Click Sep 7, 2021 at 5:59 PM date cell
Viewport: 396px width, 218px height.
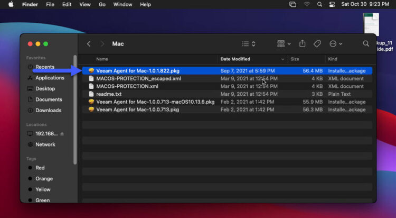point(248,71)
